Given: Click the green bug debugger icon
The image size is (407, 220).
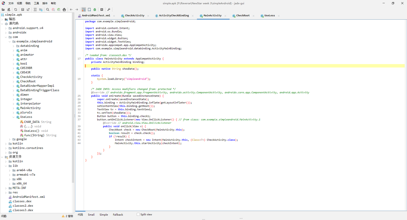Looking at the screenshot, I should pos(95,10).
